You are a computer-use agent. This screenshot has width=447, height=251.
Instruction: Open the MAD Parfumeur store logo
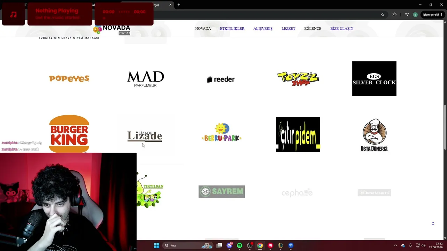145,79
